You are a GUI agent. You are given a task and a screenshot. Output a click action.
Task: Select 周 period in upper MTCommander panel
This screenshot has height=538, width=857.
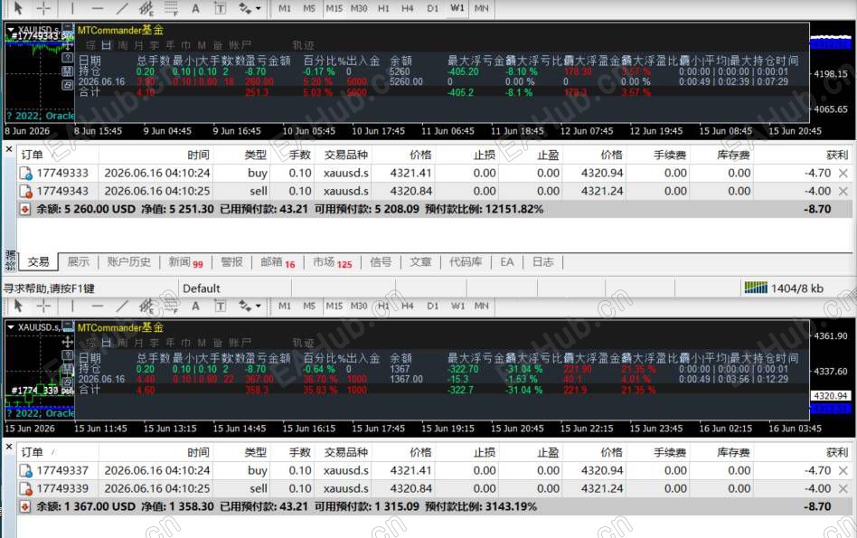pyautogui.click(x=123, y=45)
